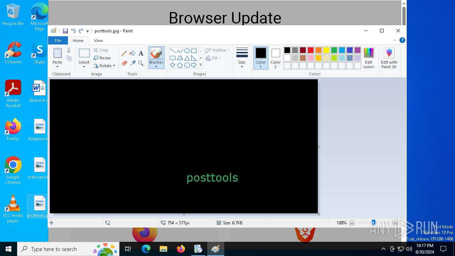Click the Undo arrow in title bar
Screen dimensions: 455x256
(x=73, y=31)
